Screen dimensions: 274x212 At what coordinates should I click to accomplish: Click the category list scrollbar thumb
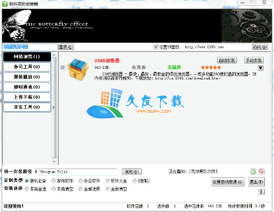click(54, 107)
